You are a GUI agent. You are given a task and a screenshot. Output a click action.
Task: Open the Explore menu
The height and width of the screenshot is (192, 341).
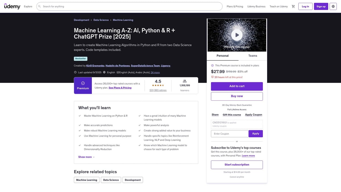click(x=28, y=6)
